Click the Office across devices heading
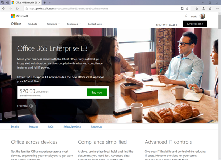Image resolution: width=221 pixels, height=160 pixels. [x=34, y=142]
